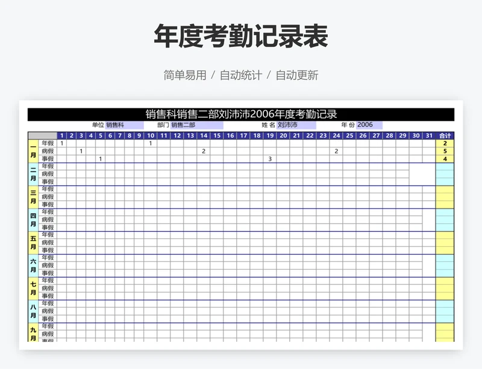
Task: Click the 年假 row label under 七月
Action: point(48,281)
